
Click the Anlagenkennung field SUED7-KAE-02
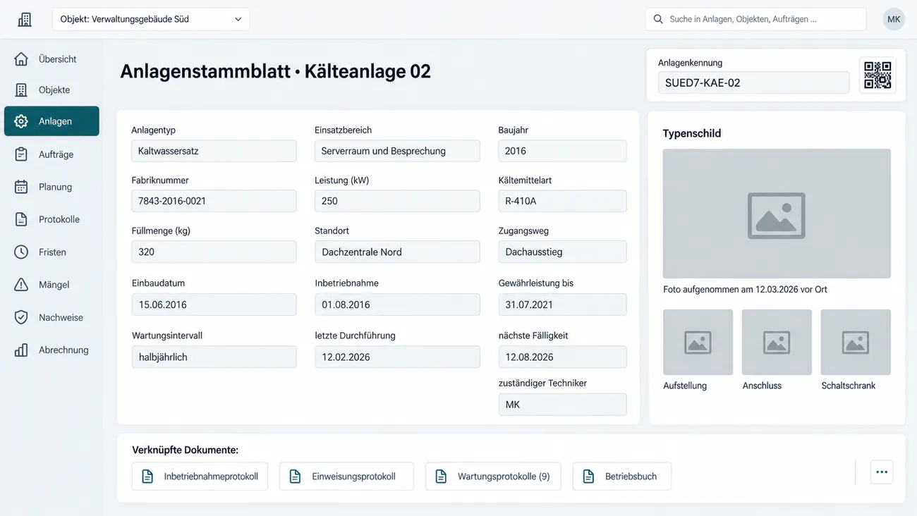(x=753, y=82)
